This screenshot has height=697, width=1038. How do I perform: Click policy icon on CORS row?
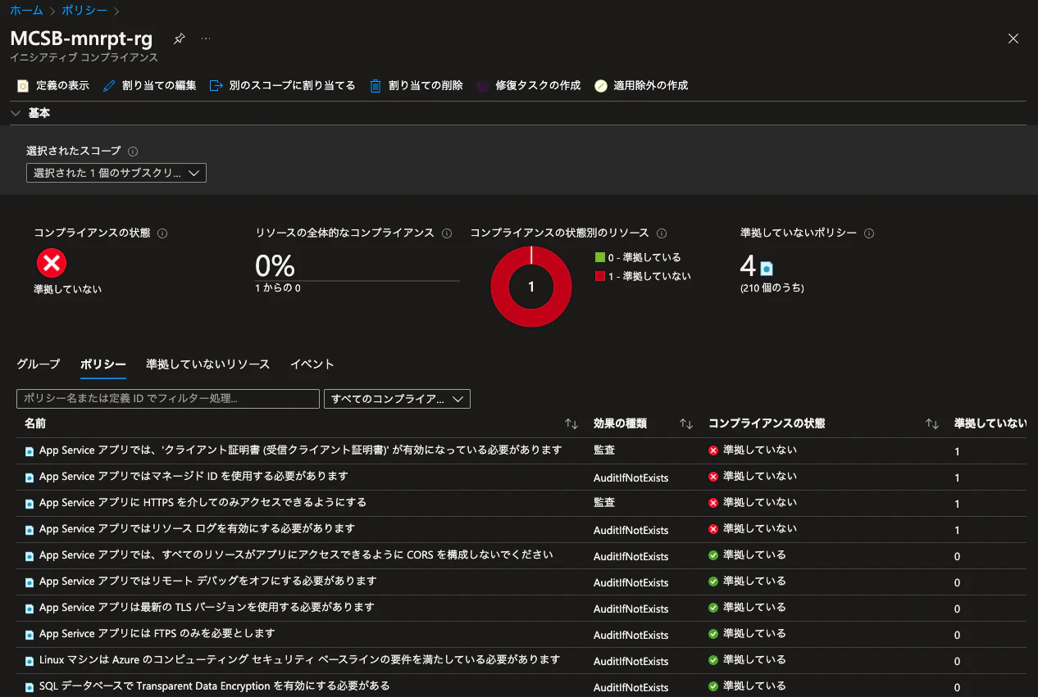pyautogui.click(x=30, y=556)
